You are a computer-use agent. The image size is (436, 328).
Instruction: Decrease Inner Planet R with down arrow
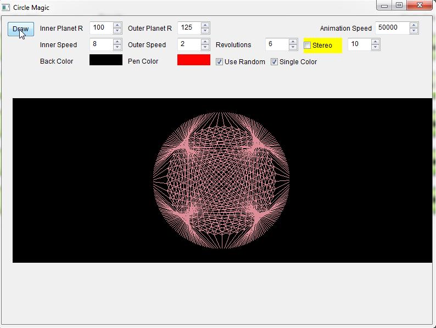coord(117,31)
